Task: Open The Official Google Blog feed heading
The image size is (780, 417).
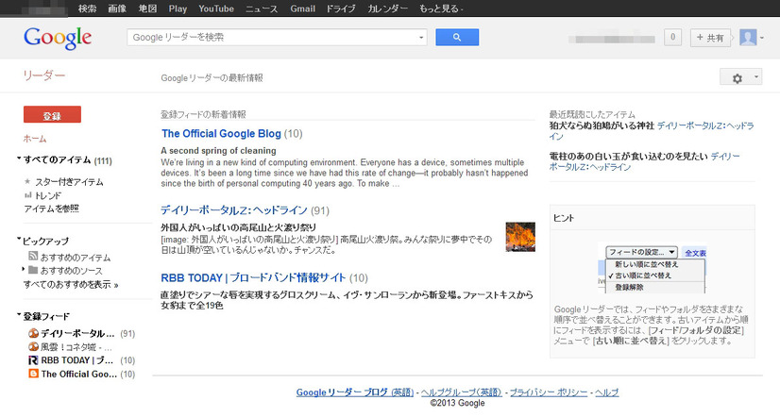Action: coord(221,133)
